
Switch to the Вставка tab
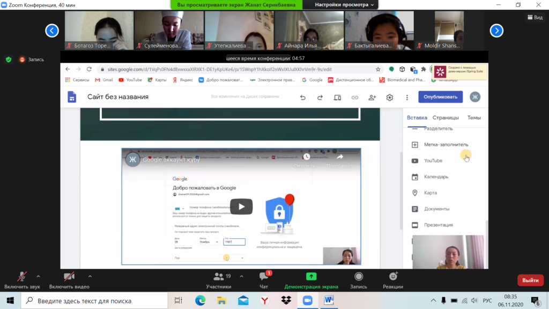[417, 117]
